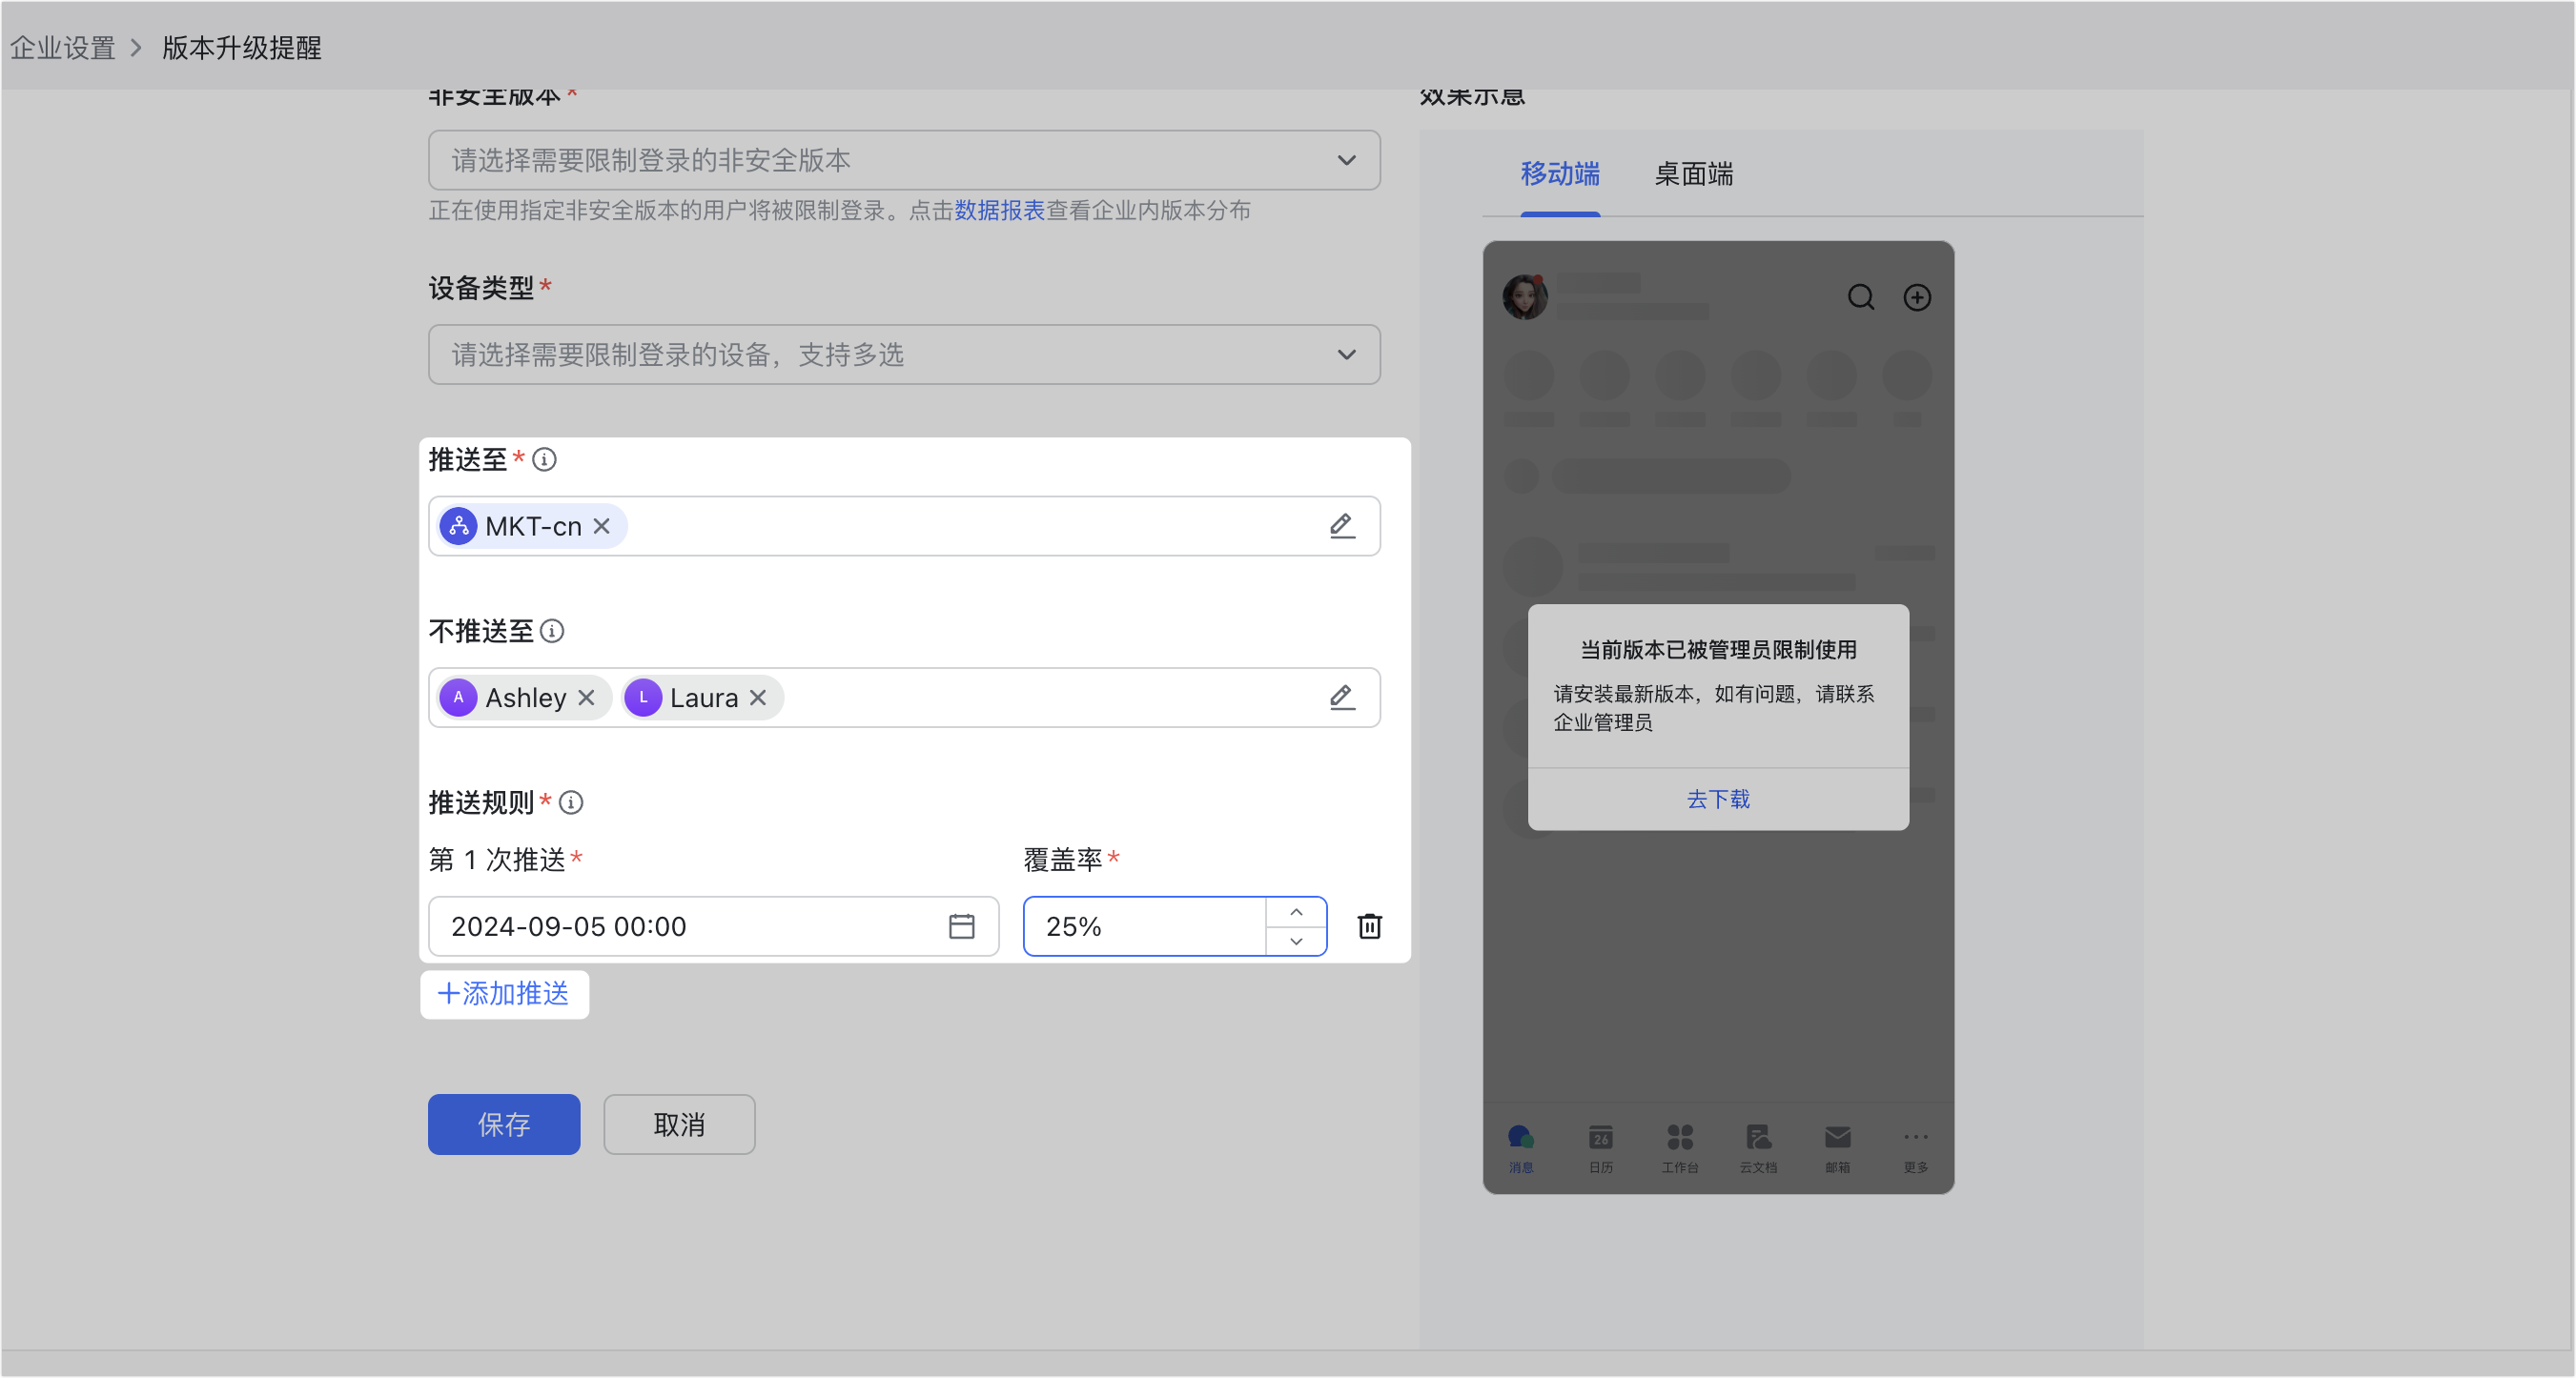2576x1378 pixels.
Task: Increase coverage rate with up arrow
Action: 1296,912
